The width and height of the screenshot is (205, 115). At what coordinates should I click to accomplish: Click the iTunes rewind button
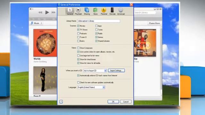[x=40, y=12]
